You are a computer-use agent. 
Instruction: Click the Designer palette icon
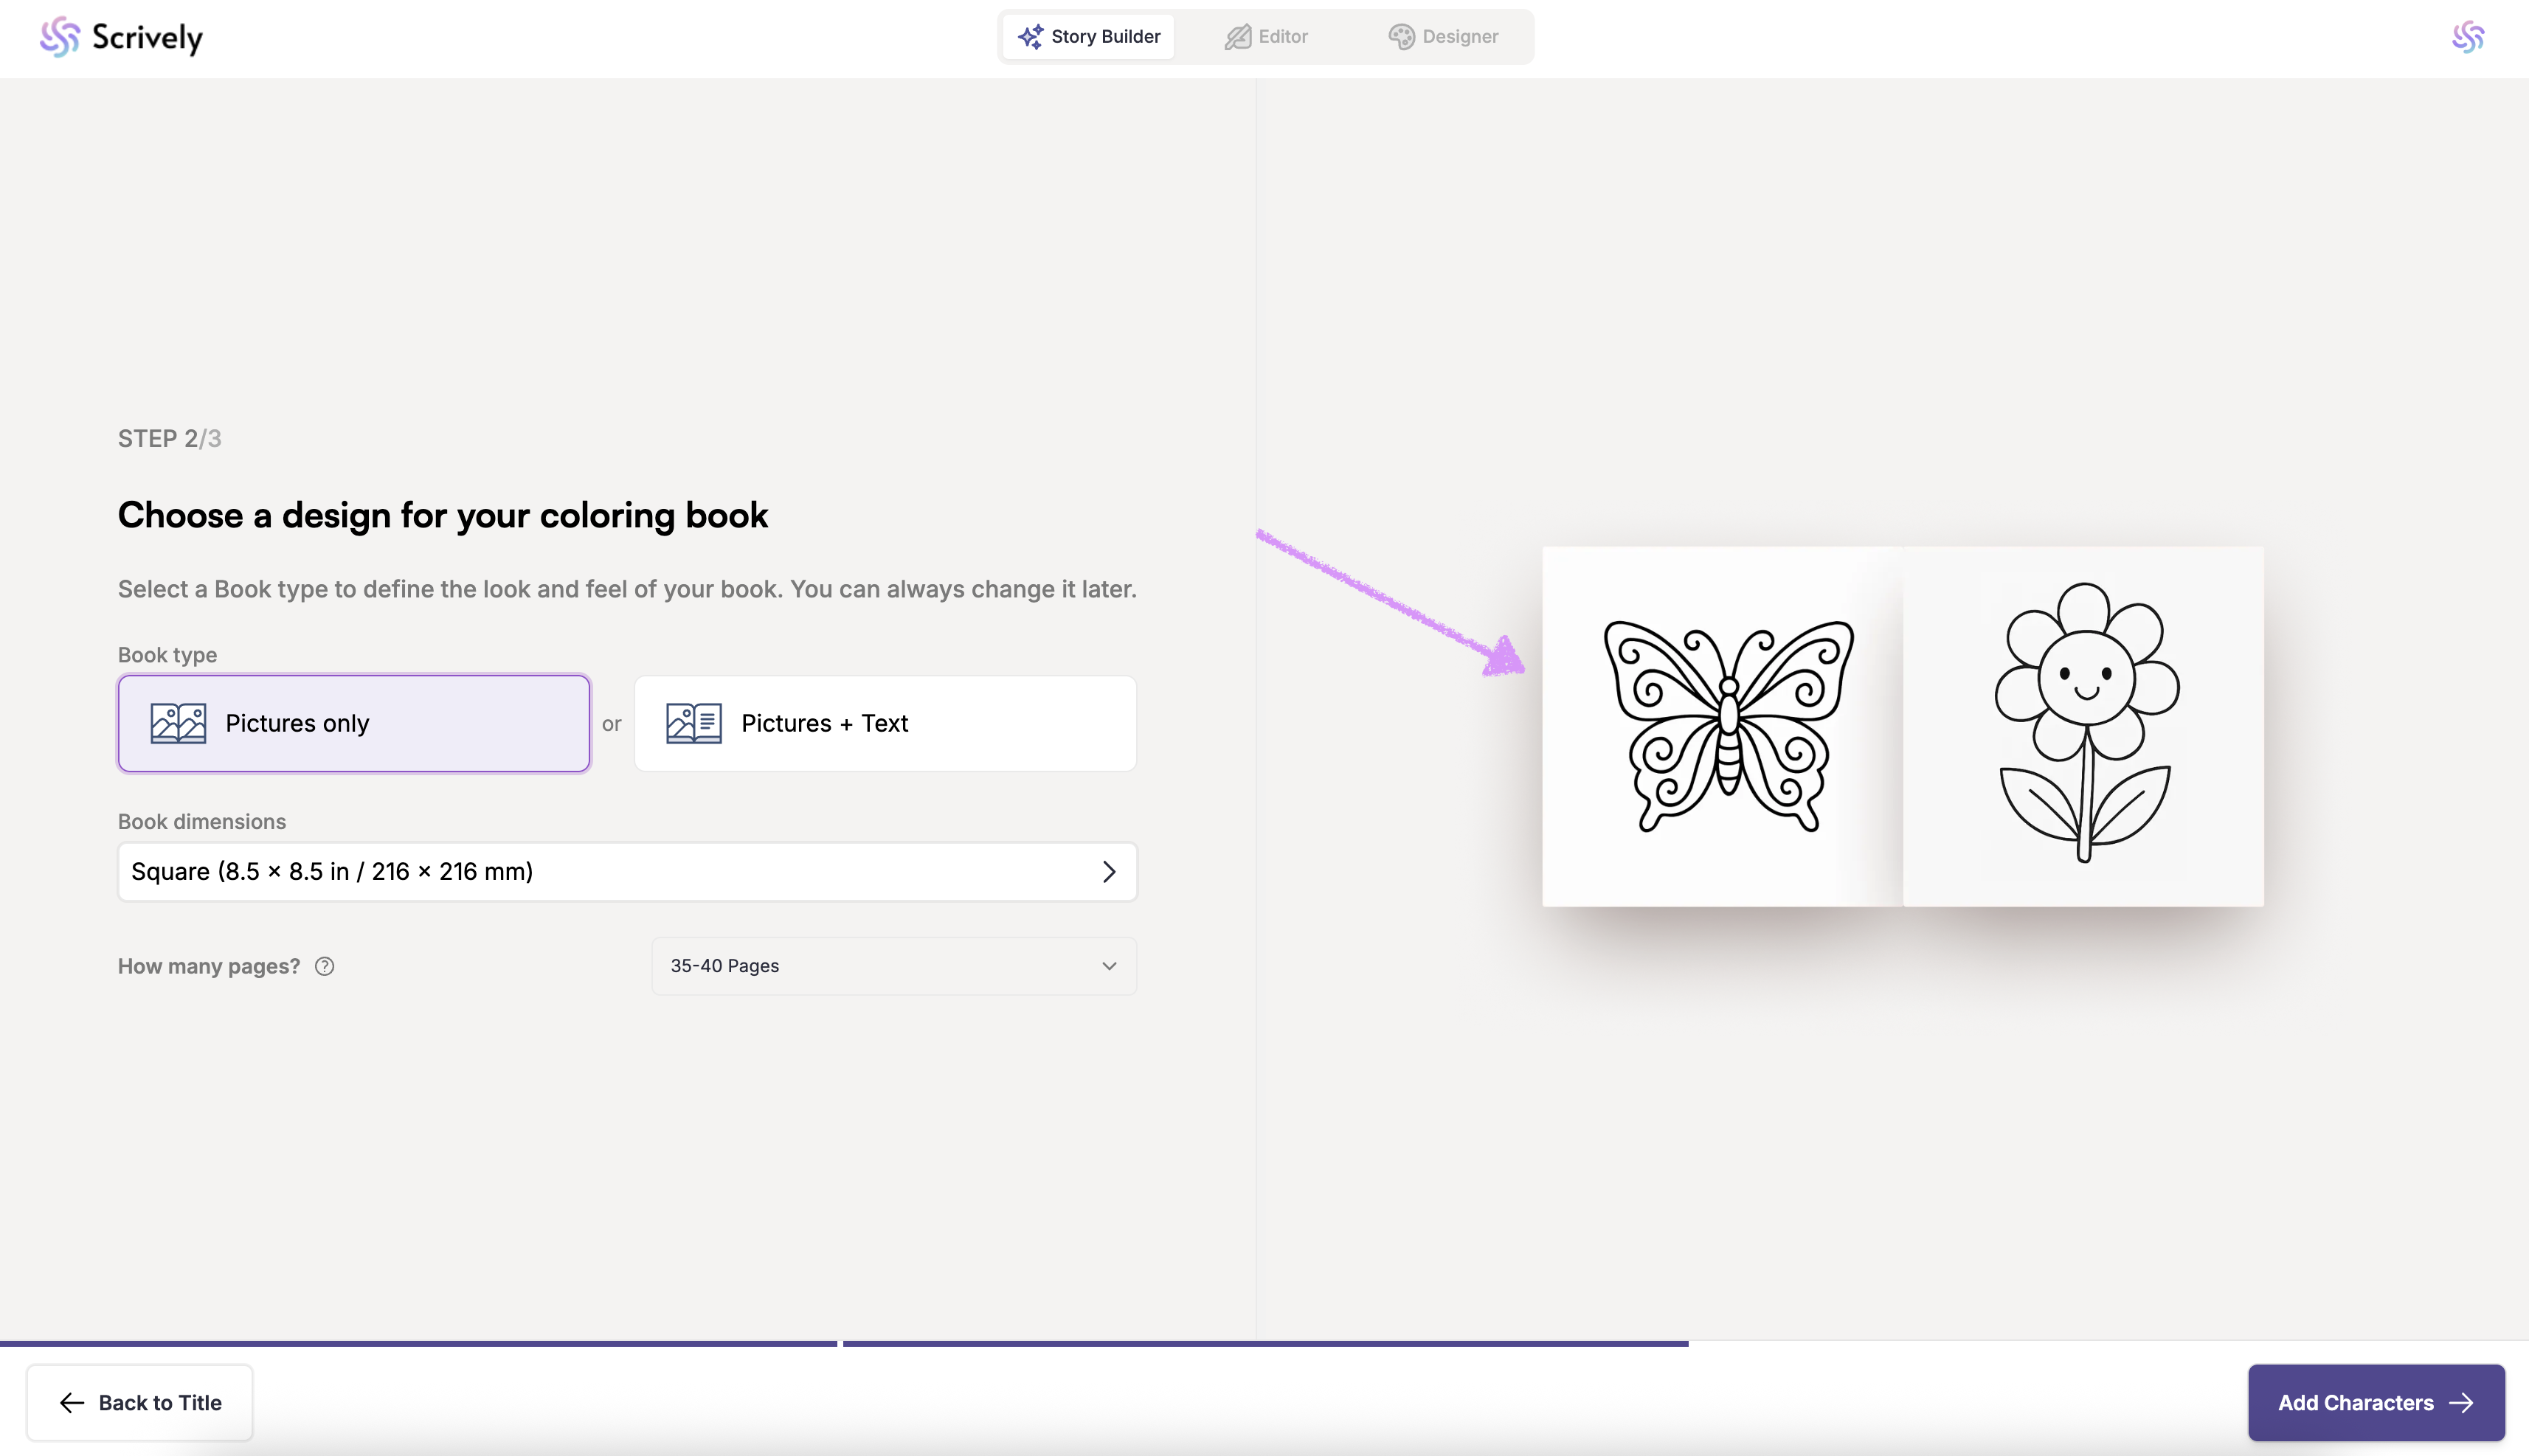coord(1401,37)
